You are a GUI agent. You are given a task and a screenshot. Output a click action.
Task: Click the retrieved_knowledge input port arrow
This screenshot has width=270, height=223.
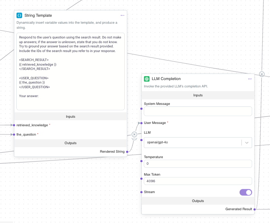pos(12,125)
